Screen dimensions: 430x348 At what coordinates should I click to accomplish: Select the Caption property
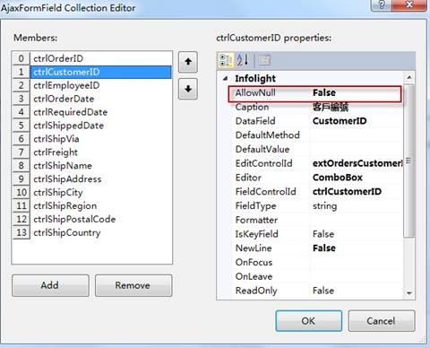(252, 107)
